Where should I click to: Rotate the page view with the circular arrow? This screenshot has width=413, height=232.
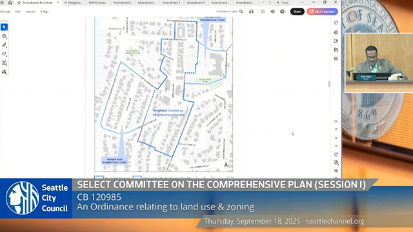[x=336, y=155]
